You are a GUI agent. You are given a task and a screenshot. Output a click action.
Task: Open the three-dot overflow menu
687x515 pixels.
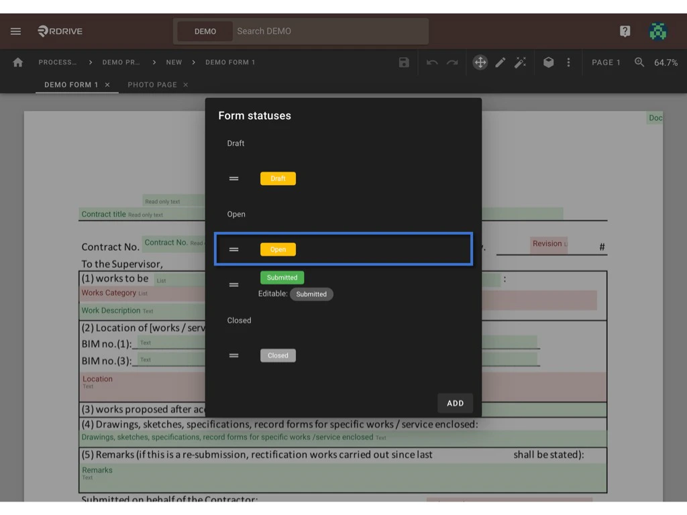pos(568,62)
